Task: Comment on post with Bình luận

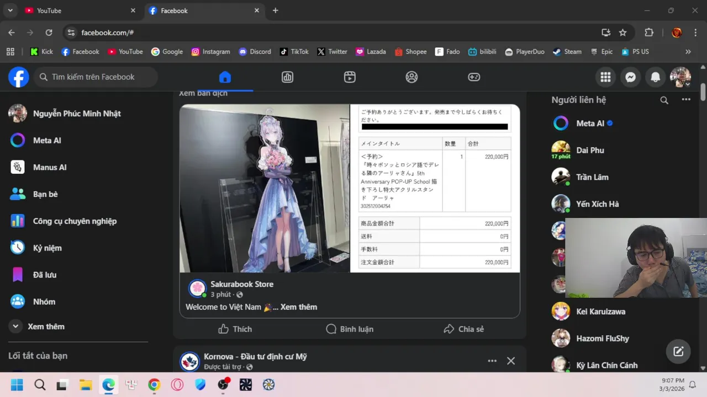Action: pos(350,329)
